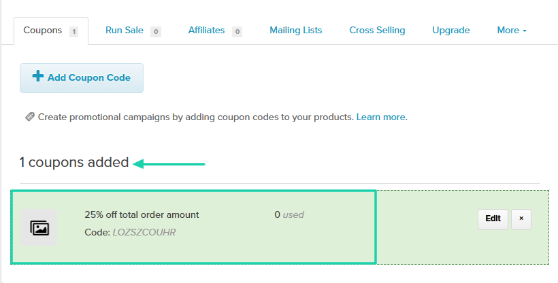Click the Add Coupon Code button
Image resolution: width=558 pixels, height=283 pixels.
click(82, 78)
